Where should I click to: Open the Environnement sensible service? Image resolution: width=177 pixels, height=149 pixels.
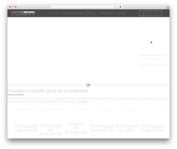[x=127, y=128]
